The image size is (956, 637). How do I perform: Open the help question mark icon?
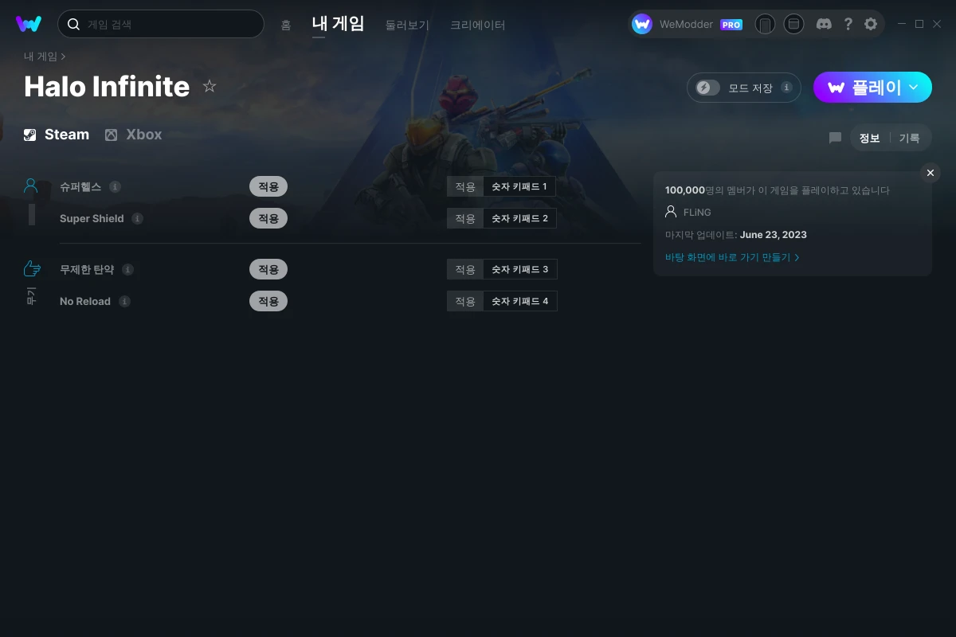848,24
